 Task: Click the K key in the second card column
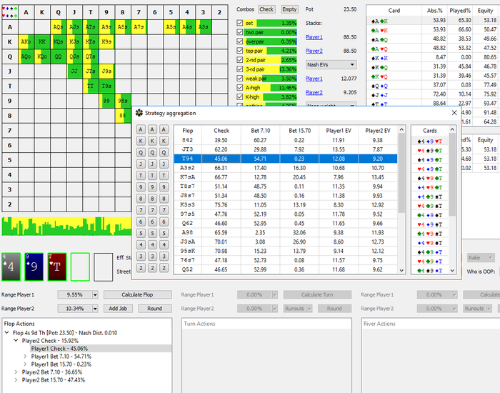click(152, 141)
